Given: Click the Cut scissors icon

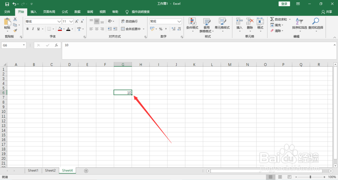Looking at the screenshot, I should (15, 19).
